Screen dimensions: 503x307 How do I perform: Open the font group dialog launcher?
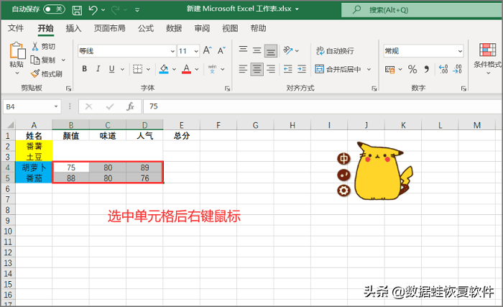coord(228,88)
